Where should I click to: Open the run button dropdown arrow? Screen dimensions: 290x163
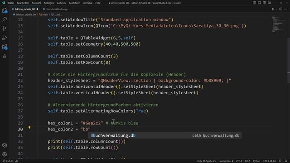pos(276,9)
